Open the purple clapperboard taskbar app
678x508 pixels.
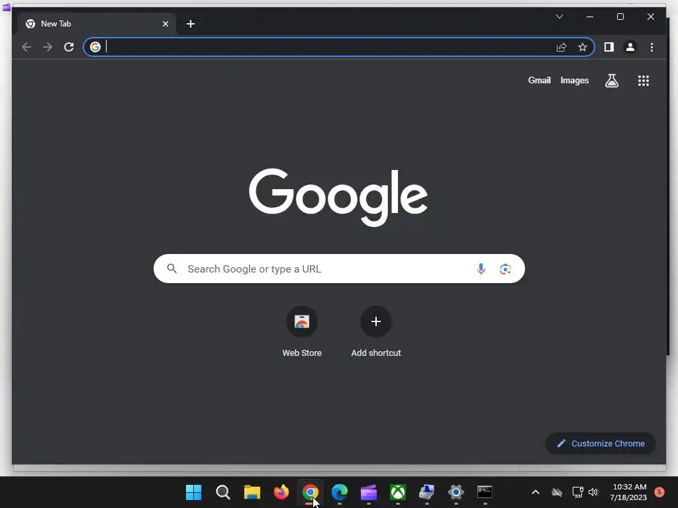(368, 492)
